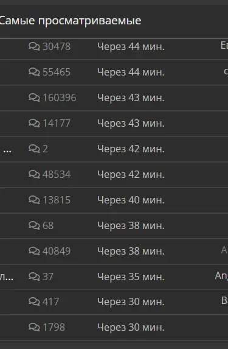Click the comments icon beside 160396

(34, 97)
